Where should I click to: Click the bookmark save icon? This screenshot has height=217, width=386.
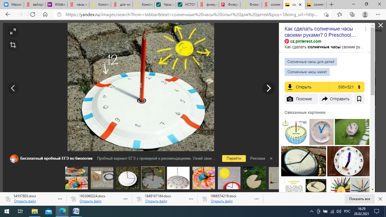coord(359,99)
